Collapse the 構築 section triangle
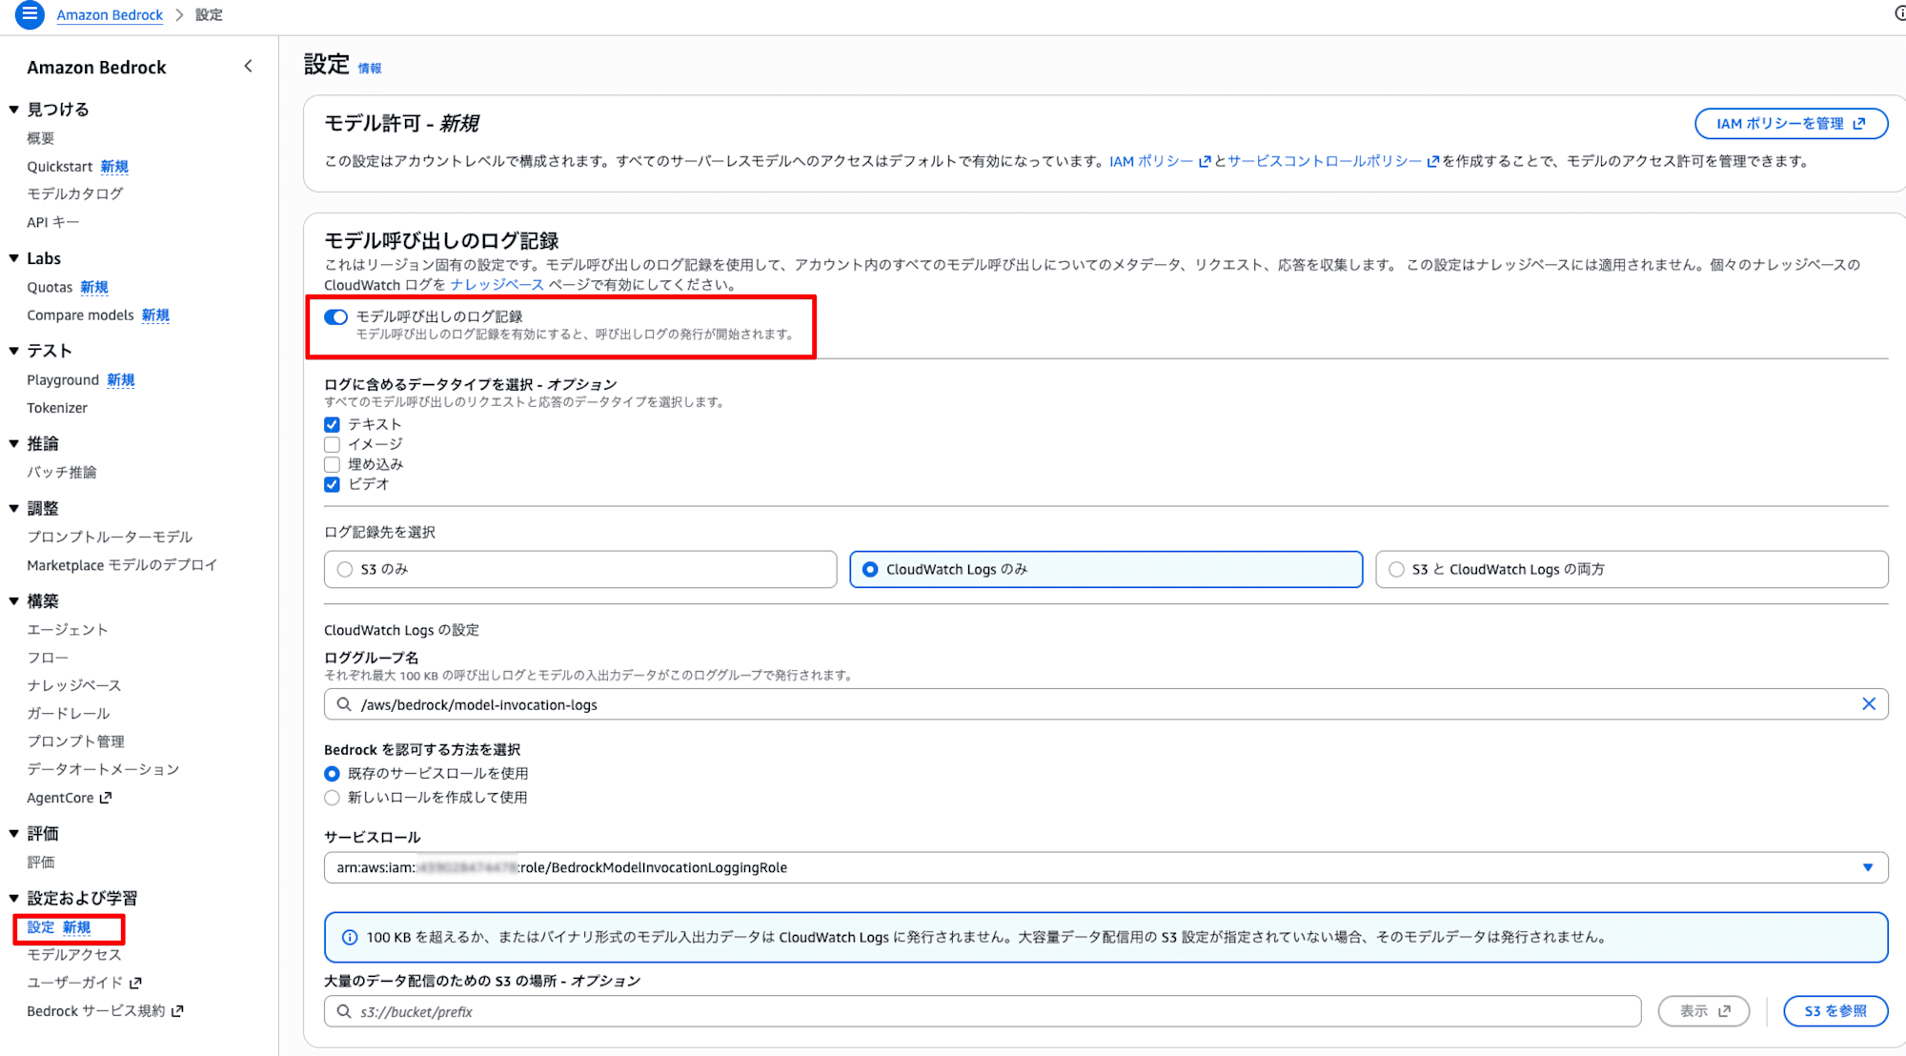 pyautogui.click(x=14, y=601)
